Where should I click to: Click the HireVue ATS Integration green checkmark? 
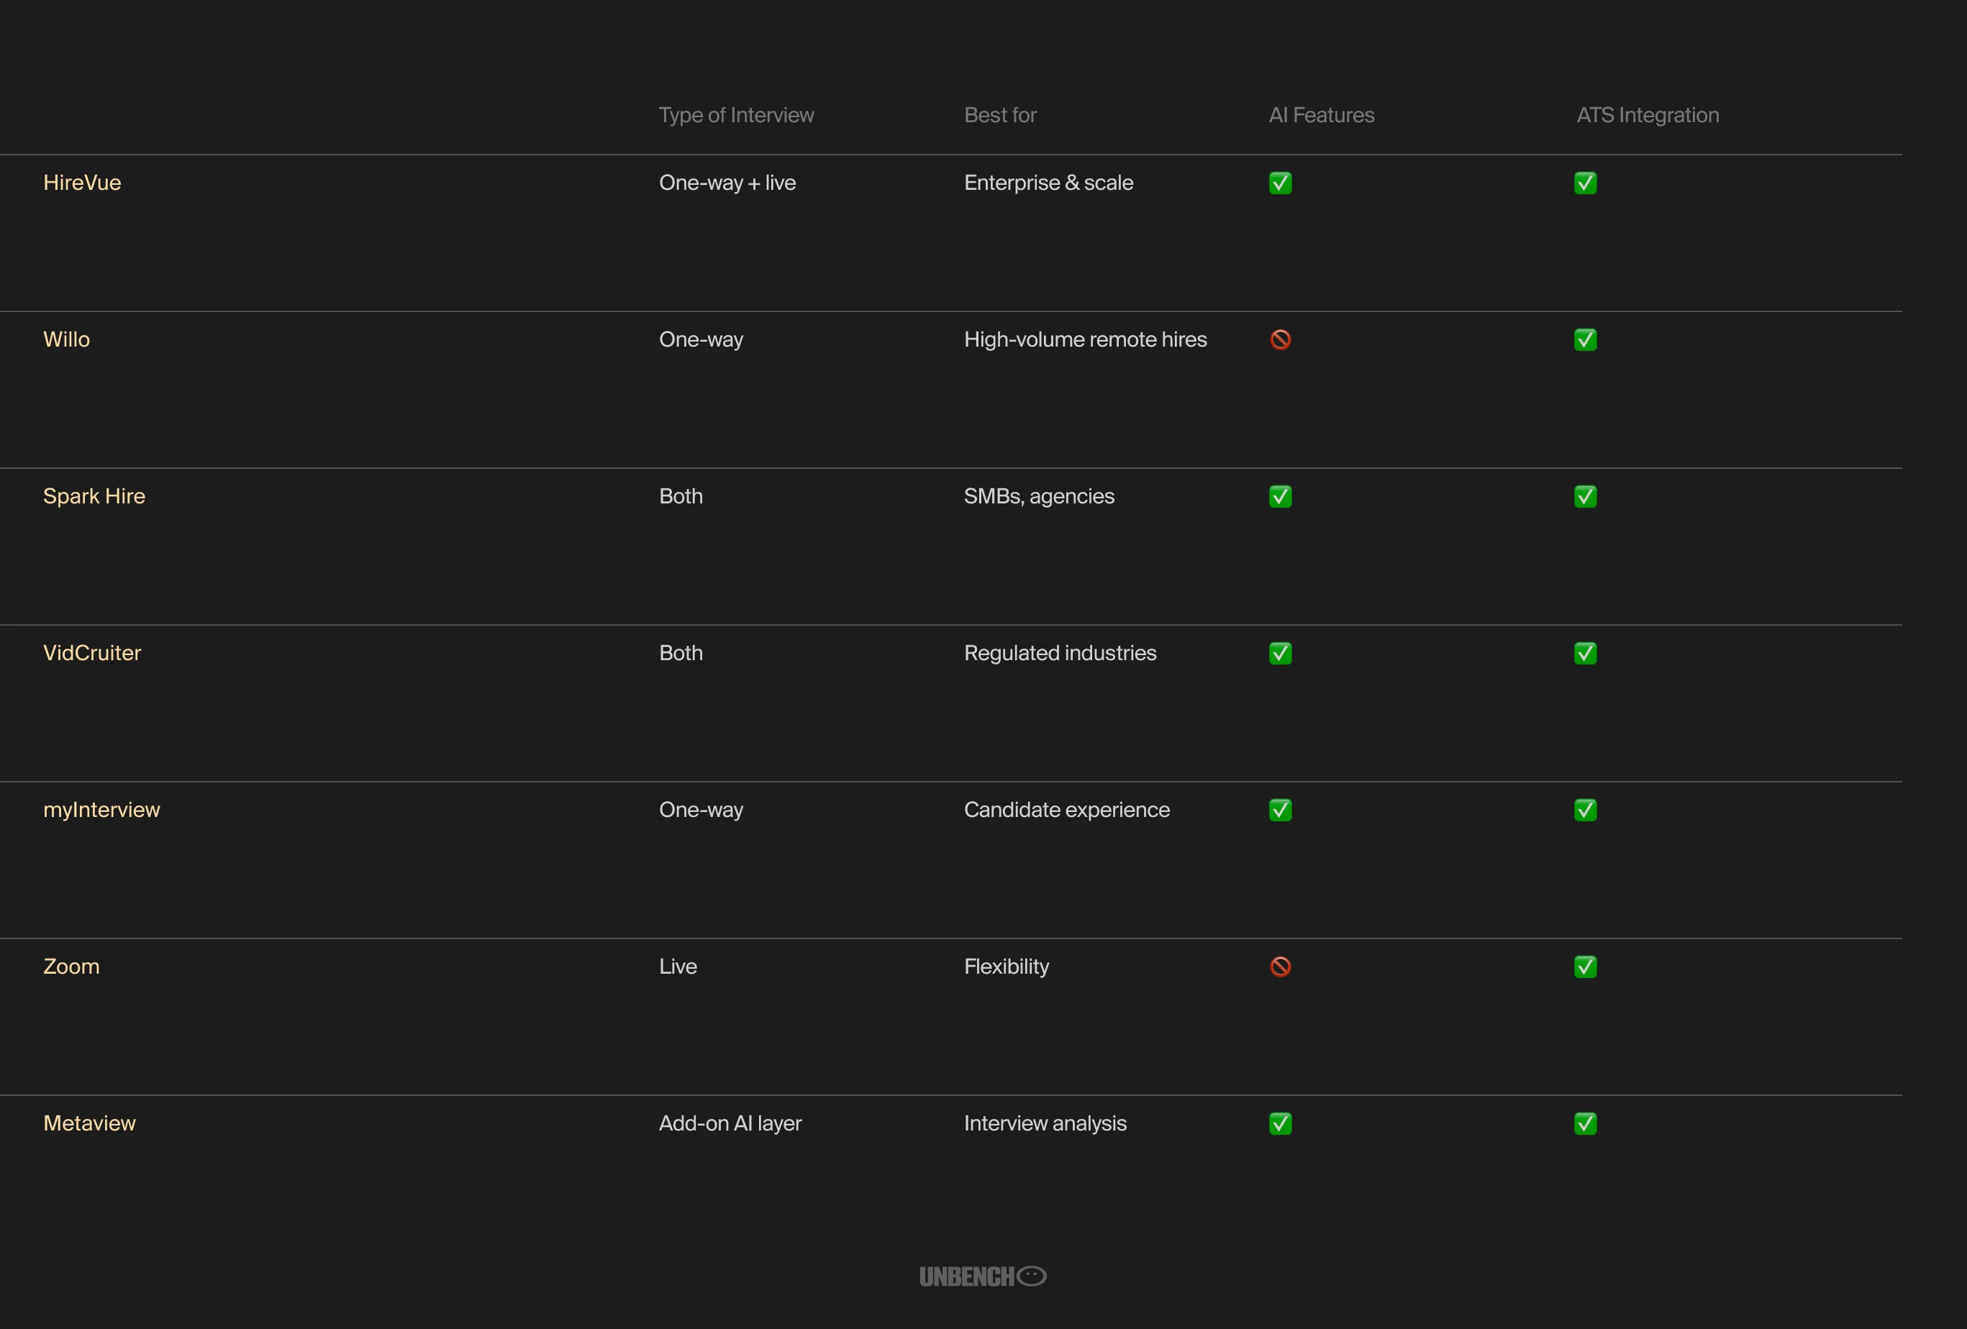(1584, 183)
